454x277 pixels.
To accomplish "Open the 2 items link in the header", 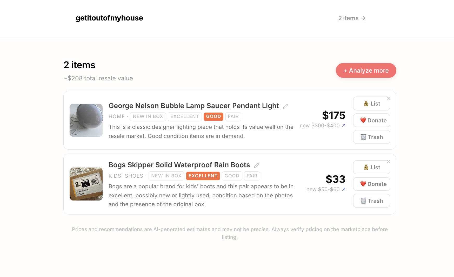I will (x=351, y=18).
